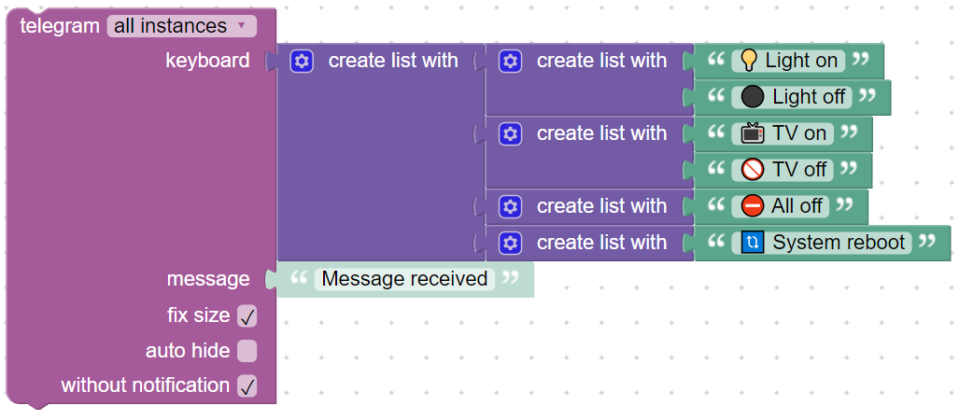Click the light bulb emoji in Light on
The width and height of the screenshot is (959, 420).
coord(748,61)
